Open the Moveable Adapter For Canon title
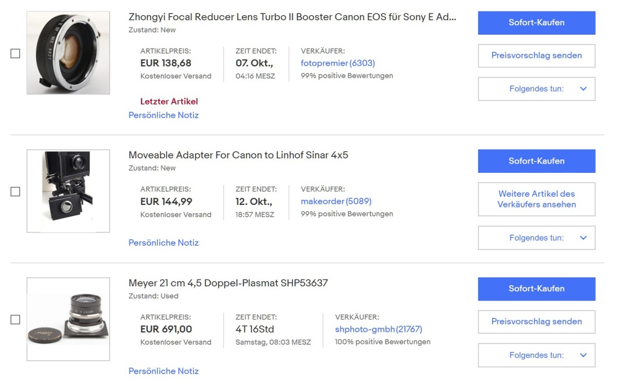 click(x=238, y=155)
